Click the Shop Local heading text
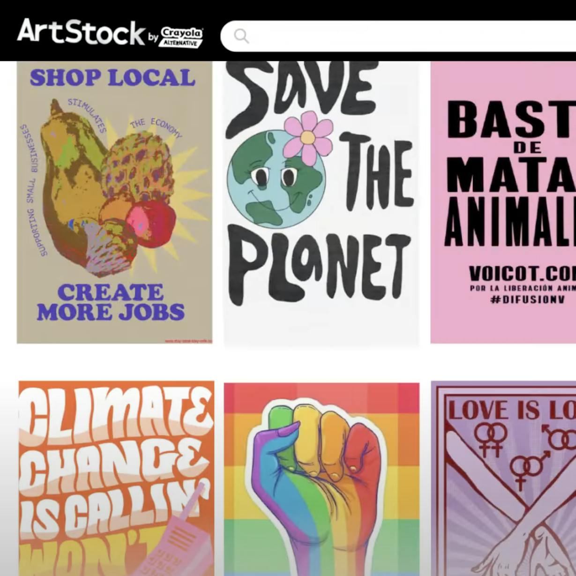The image size is (576, 576). [x=112, y=78]
